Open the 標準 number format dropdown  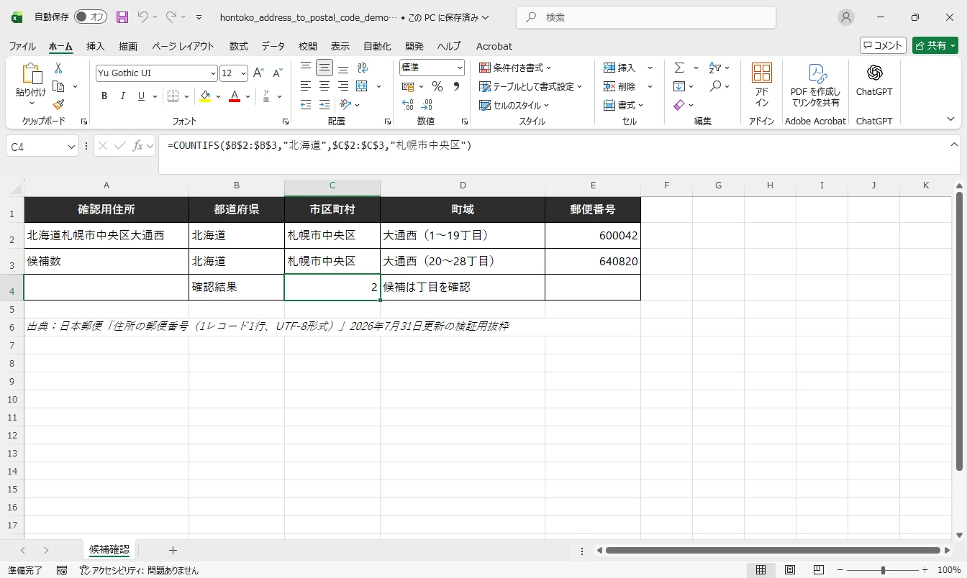click(x=460, y=68)
